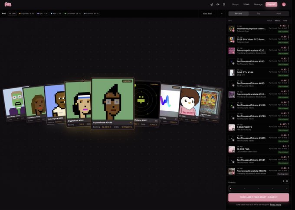Image resolution: width=295 pixels, height=210 pixels.
Task: Select the colorful squiggle art card
Action: 170,104
